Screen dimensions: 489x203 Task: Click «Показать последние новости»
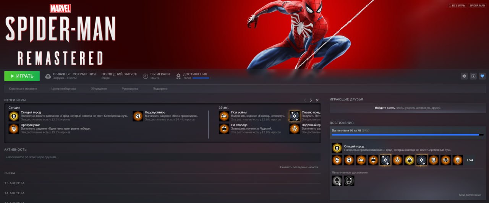click(299, 167)
